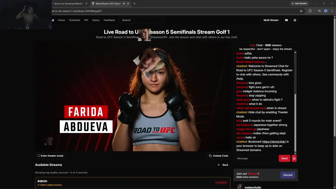This screenshot has height=189, width=336.
Task: Send the chat message
Action: (x=284, y=158)
